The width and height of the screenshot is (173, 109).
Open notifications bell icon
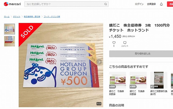[161, 4]
